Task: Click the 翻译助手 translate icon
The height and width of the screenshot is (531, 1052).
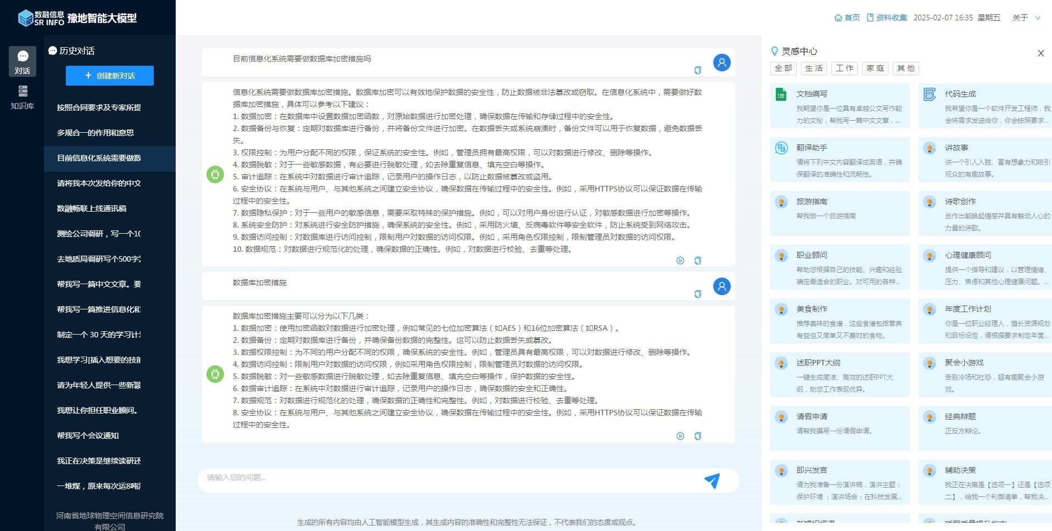Action: coord(781,148)
